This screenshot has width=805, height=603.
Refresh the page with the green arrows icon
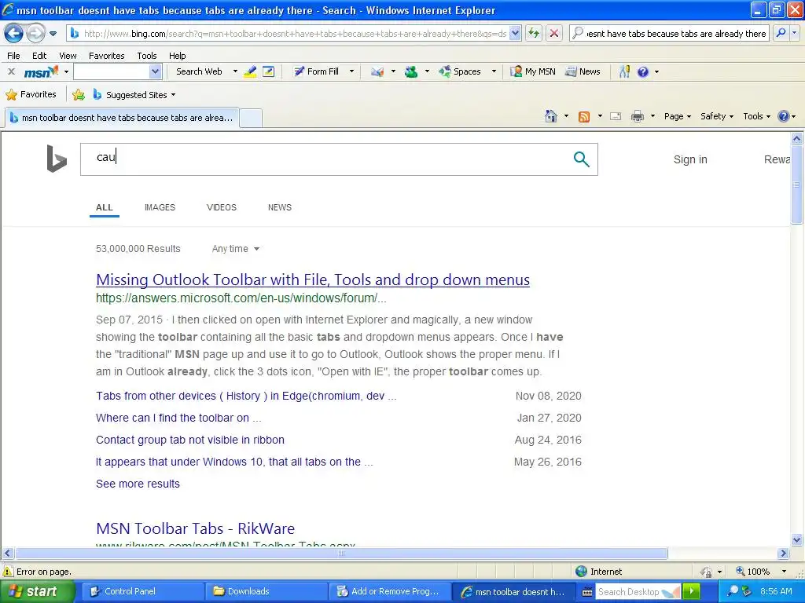[x=534, y=33]
